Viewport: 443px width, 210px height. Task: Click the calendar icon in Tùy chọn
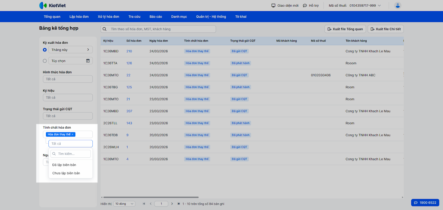click(x=88, y=61)
